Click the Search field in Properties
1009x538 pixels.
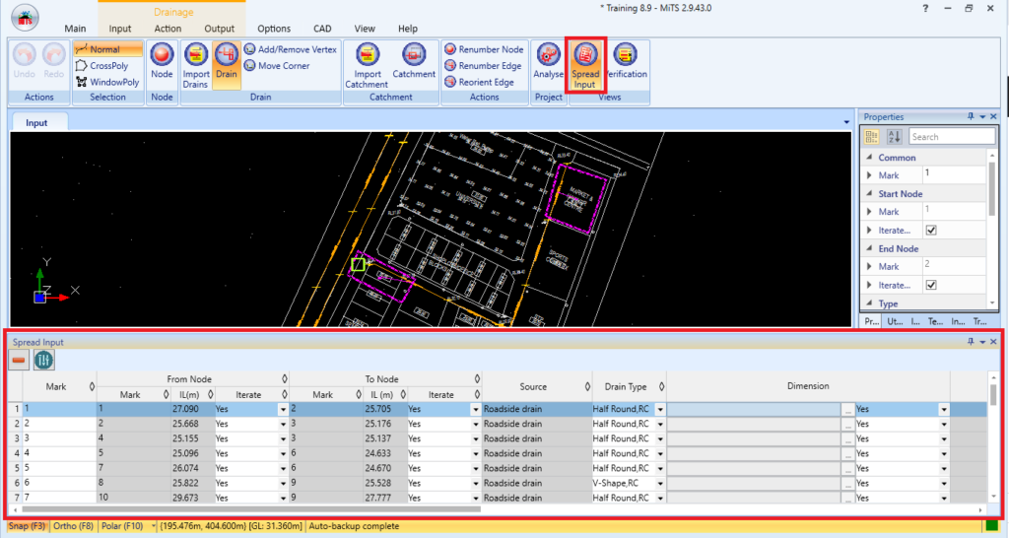point(952,136)
